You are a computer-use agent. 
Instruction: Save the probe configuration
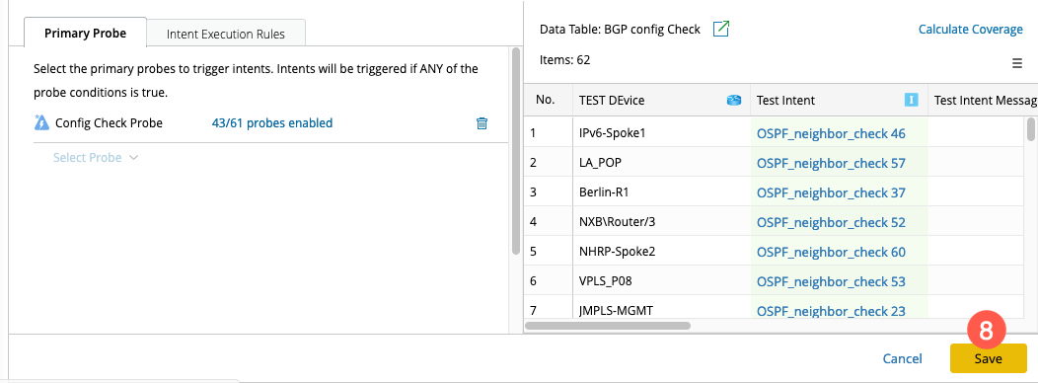click(989, 358)
